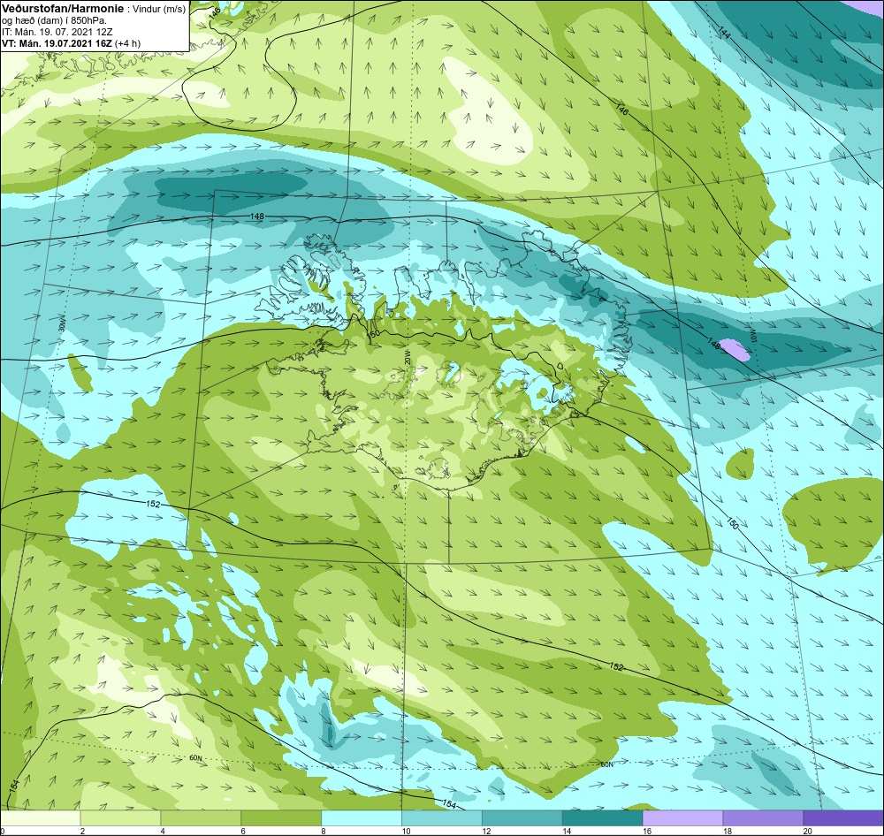The height and width of the screenshot is (836, 884).
Task: Pick the 12–14 m/s teal legend swatch
Action: [x=522, y=817]
